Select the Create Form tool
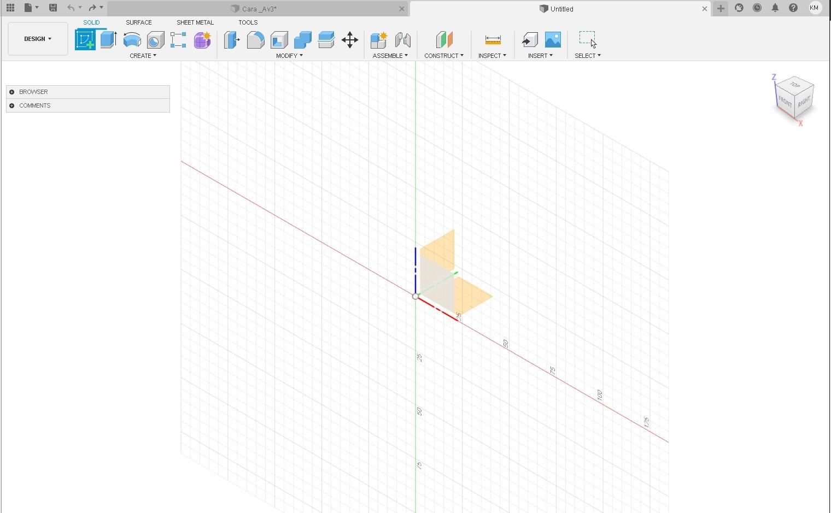Viewport: 831px width, 513px height. 202,40
